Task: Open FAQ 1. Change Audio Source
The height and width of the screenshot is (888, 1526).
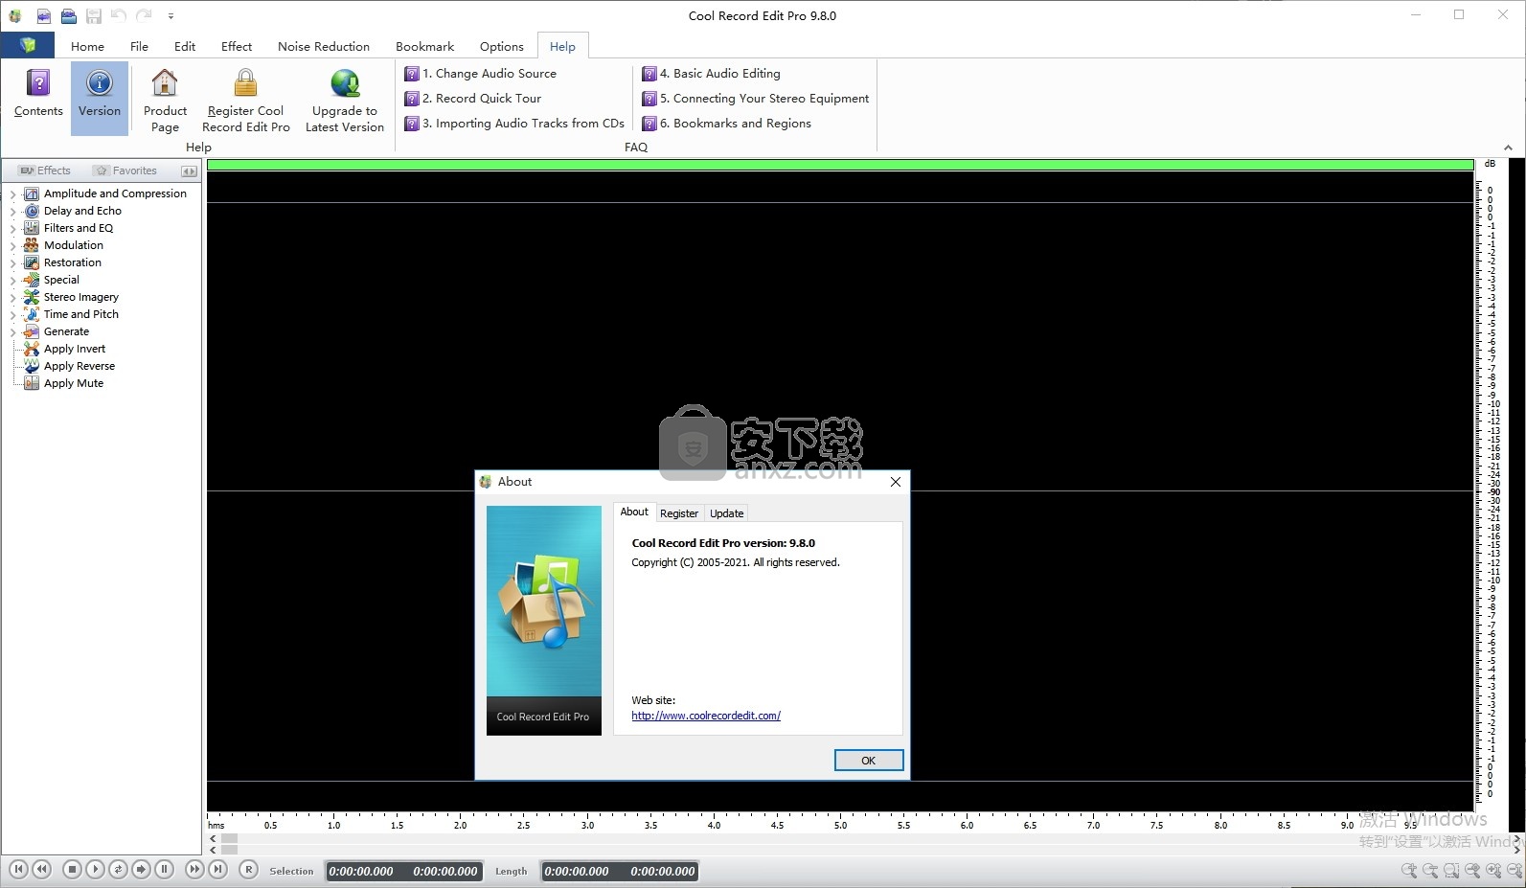Action: (481, 74)
